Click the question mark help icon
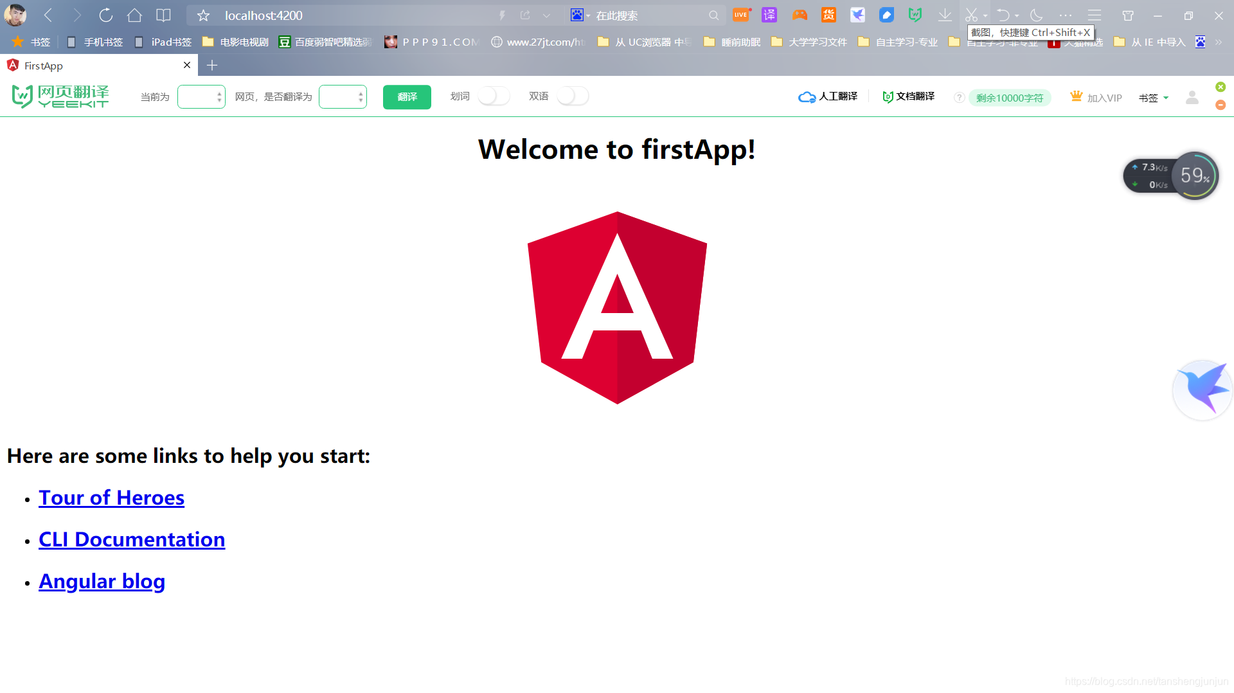1234x693 pixels. pyautogui.click(x=959, y=98)
